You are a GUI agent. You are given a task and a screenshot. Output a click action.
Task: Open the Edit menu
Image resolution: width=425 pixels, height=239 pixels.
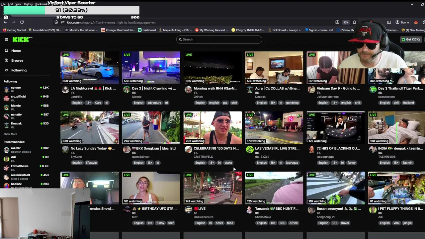[11, 4]
